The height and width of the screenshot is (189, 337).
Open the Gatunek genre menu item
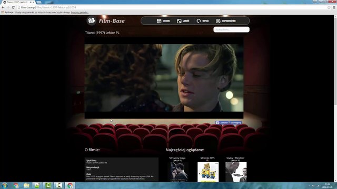point(163,21)
